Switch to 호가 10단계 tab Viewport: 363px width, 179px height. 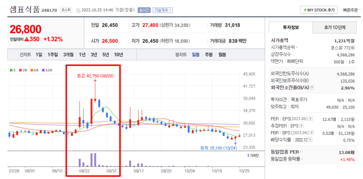pyautogui.click(x=334, y=28)
